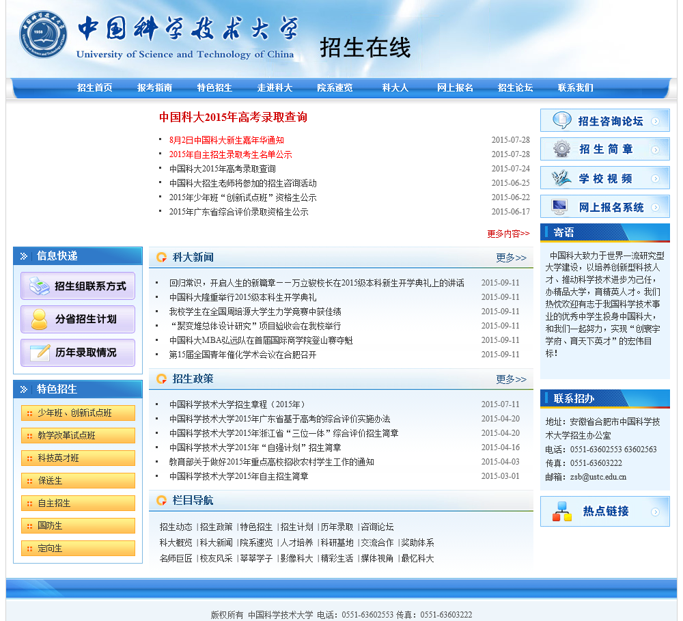Open the 自主招生 yellow button
This screenshot has height=621, width=683.
point(78,503)
